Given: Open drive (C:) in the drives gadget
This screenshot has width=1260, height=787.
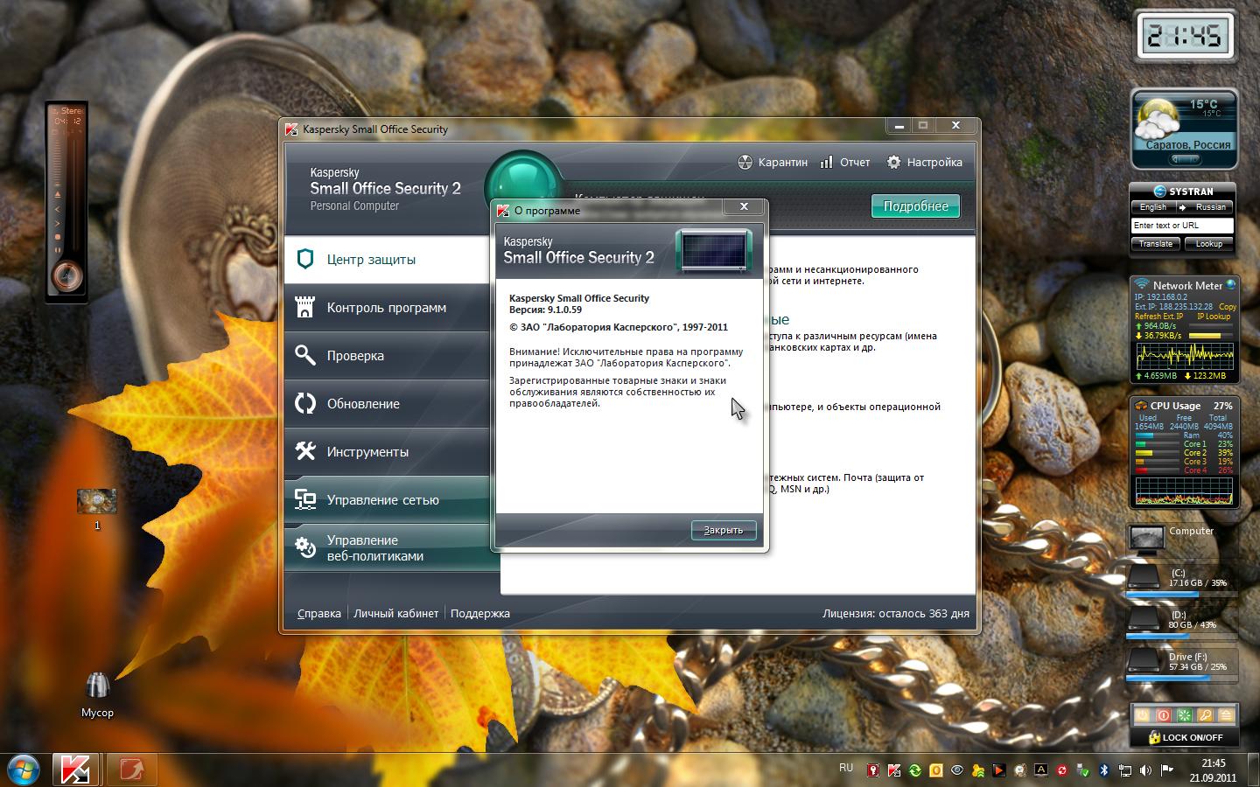Looking at the screenshot, I should [1182, 579].
